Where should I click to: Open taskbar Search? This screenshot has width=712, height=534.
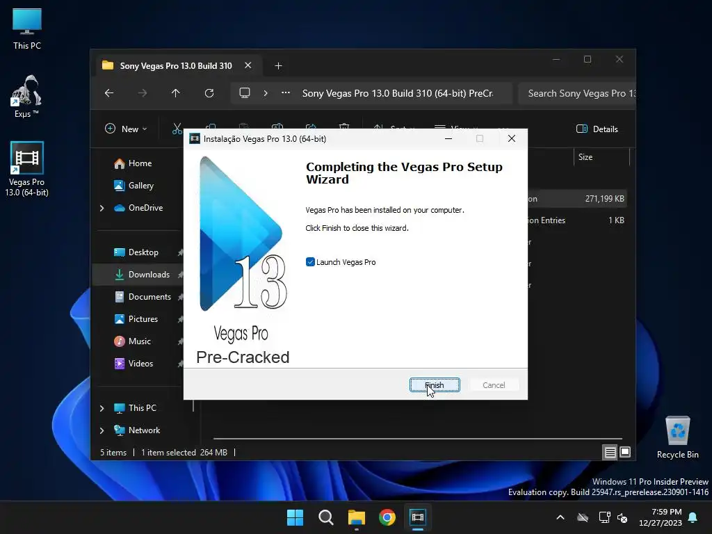[x=325, y=517]
